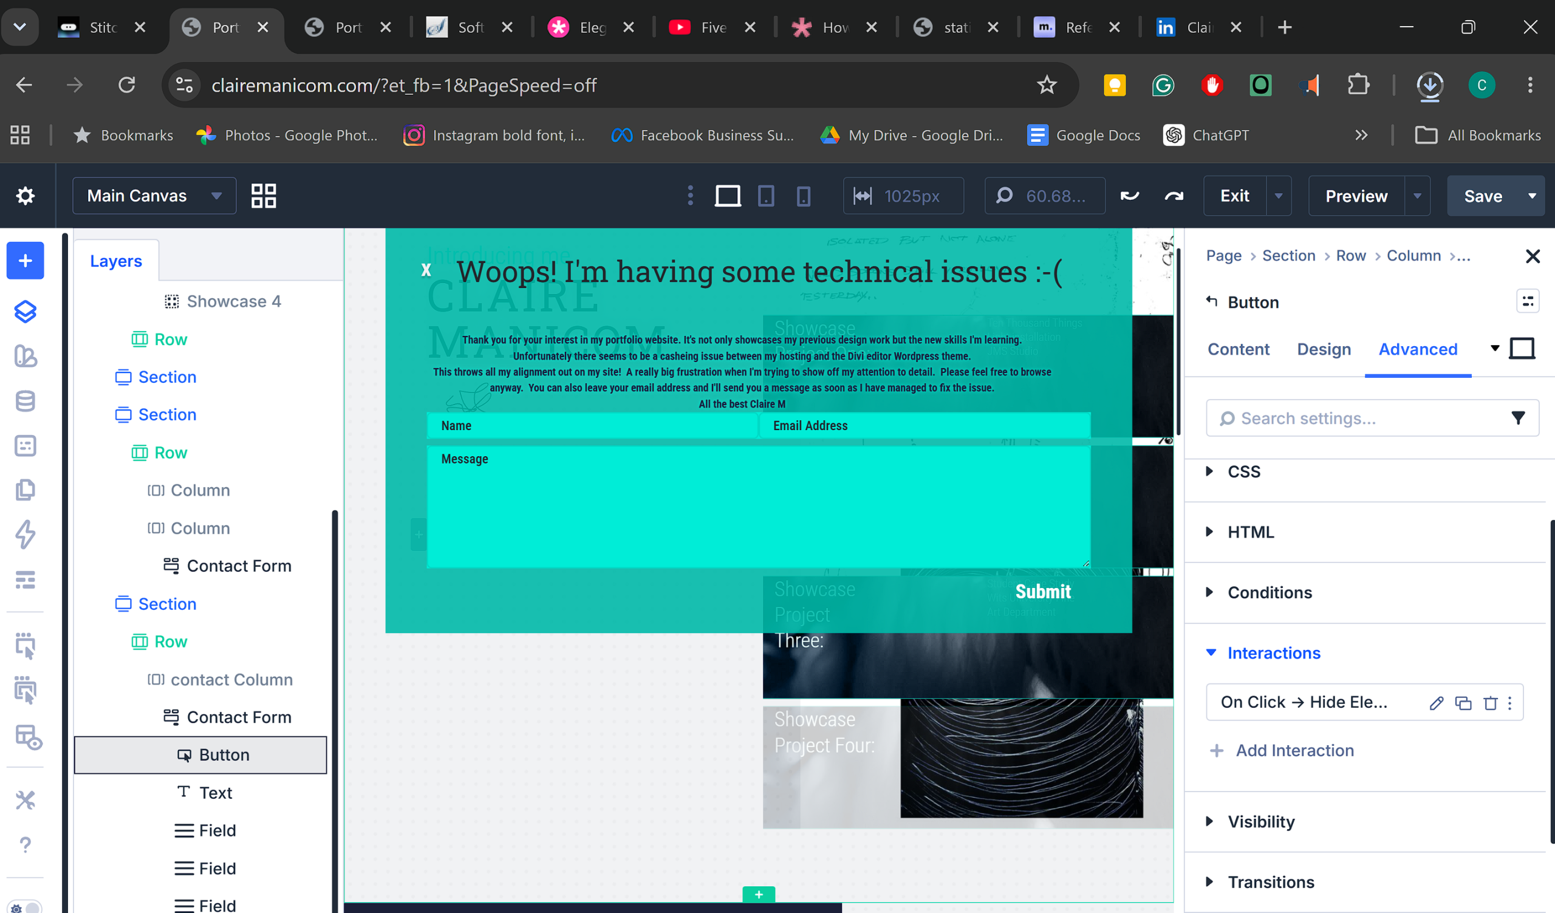Open the ChatGPT bookmark
This screenshot has width=1555, height=913.
tap(1206, 135)
